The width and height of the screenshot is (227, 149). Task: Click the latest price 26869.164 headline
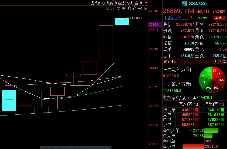coord(179,11)
